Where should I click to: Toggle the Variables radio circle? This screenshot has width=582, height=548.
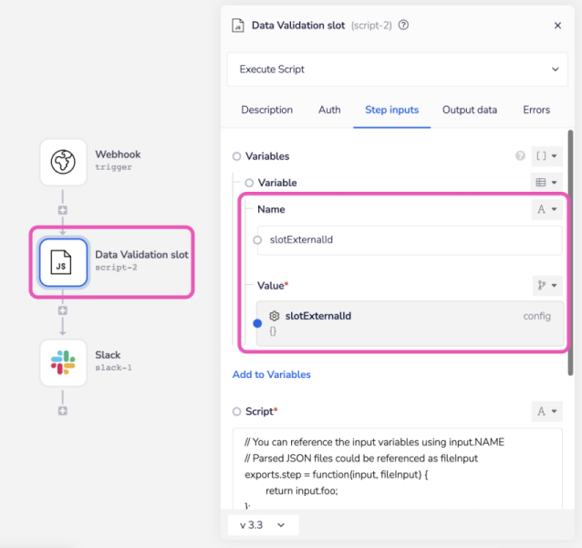237,156
